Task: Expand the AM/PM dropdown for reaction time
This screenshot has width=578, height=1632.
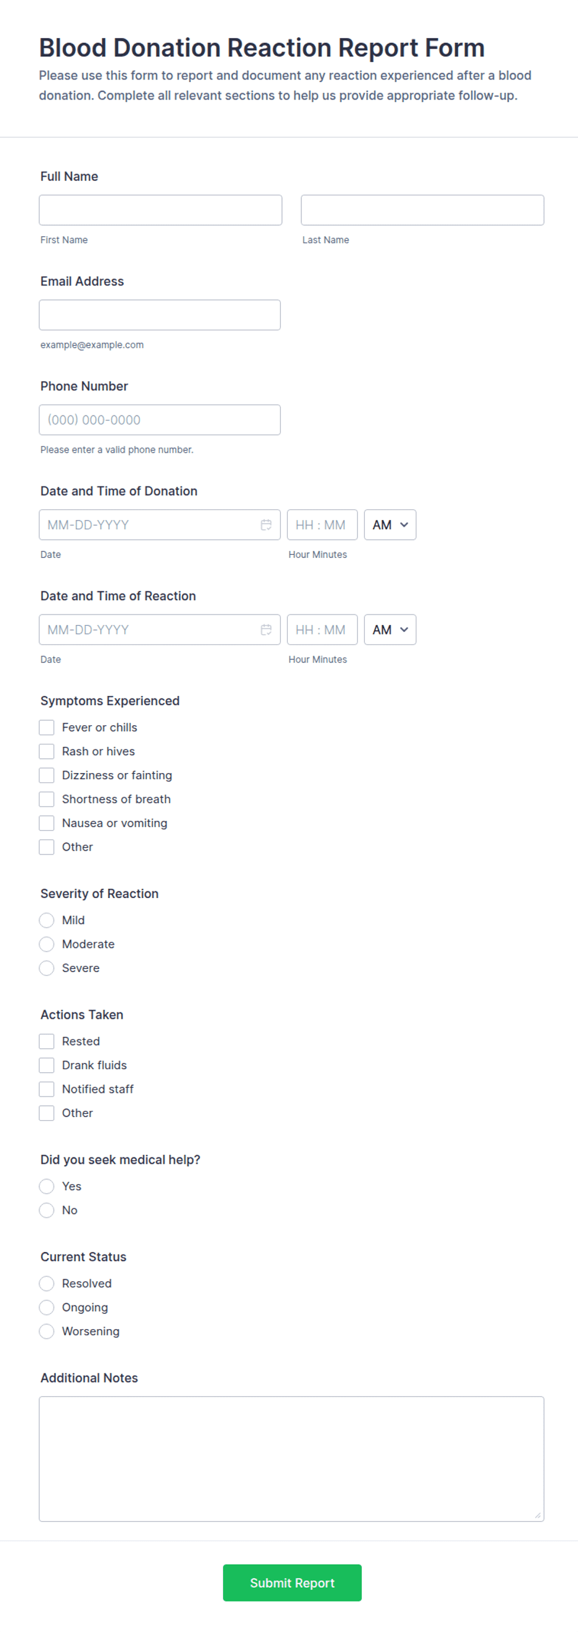Action: click(x=390, y=630)
